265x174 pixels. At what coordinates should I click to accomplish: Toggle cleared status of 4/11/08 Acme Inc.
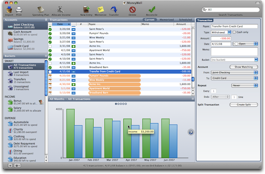coord(50,63)
